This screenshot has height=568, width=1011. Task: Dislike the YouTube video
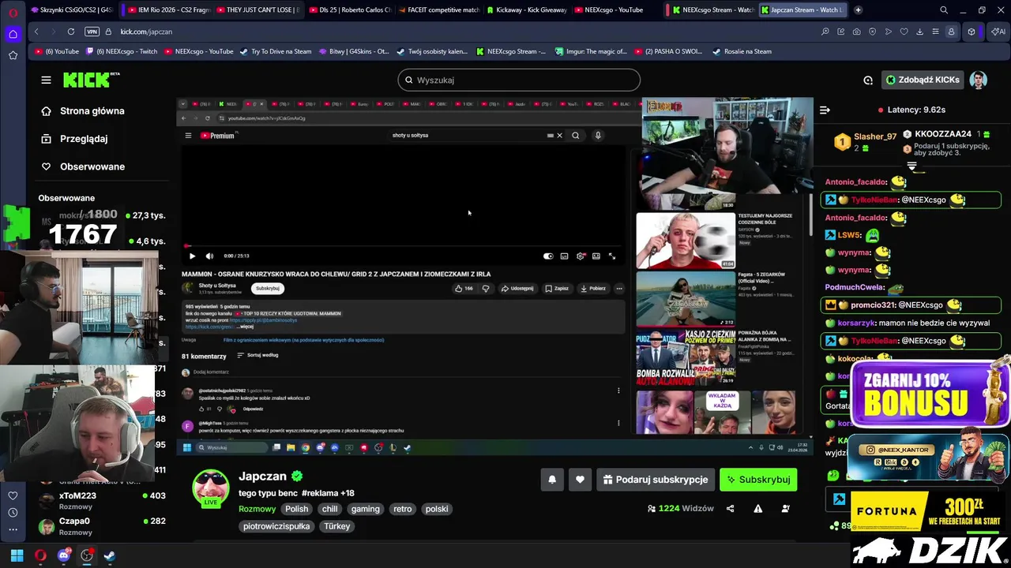click(486, 288)
